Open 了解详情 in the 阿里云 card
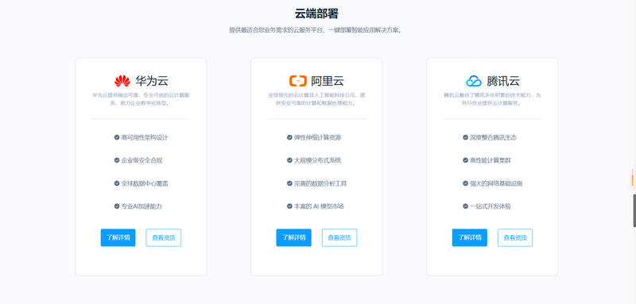This screenshot has width=636, height=304. 293,237
